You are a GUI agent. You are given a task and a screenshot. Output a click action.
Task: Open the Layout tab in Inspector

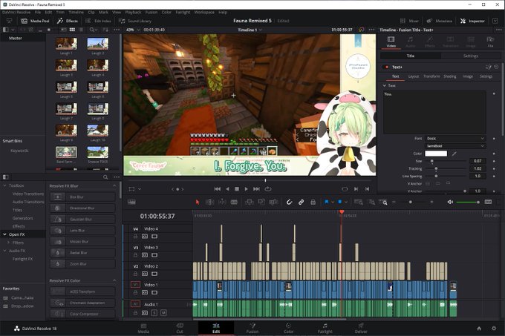click(413, 76)
